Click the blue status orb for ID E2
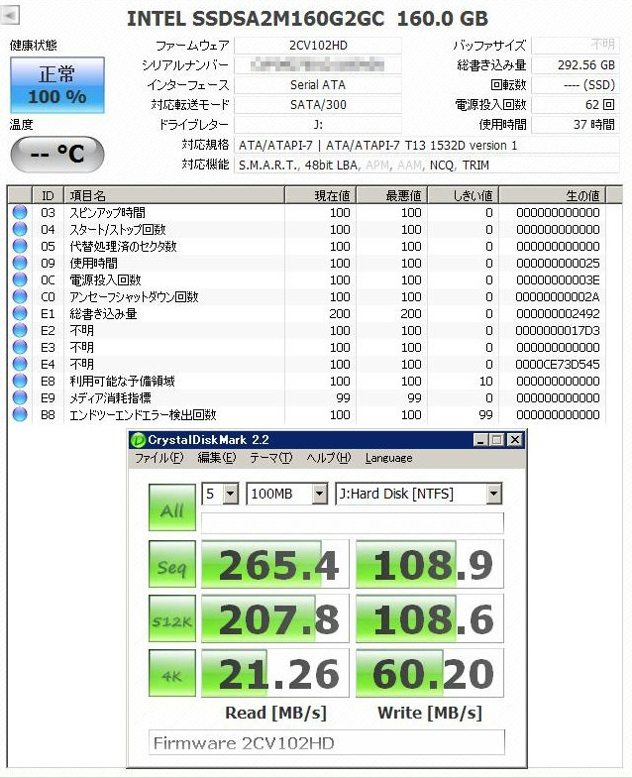 20,330
